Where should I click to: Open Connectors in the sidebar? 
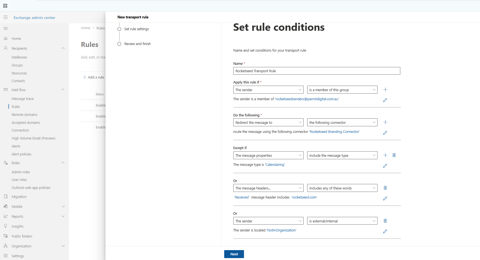click(x=20, y=130)
